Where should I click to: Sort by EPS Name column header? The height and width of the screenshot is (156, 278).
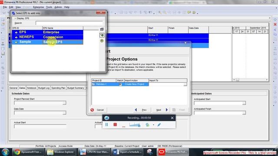(x=63, y=28)
